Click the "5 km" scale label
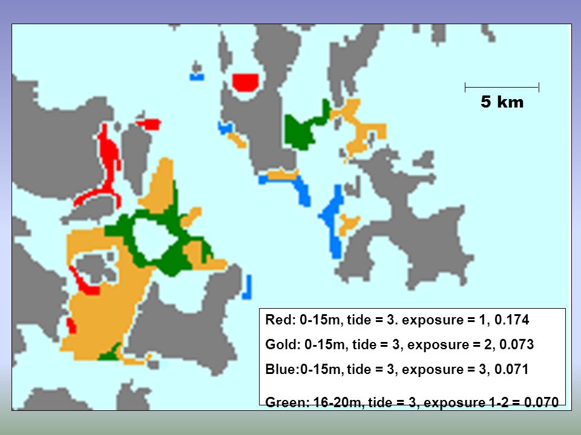The height and width of the screenshot is (435, 581). coord(502,101)
